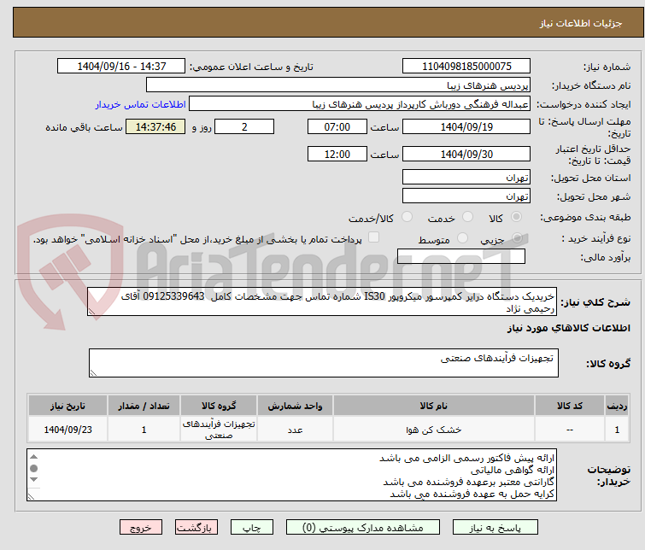Click the resize grip of شرح کلی نیاز box
The width and height of the screenshot is (645, 550).
click(91, 312)
